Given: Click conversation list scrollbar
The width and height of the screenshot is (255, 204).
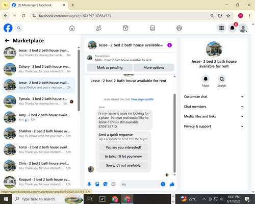Looking at the screenshot, I should pos(79,80).
